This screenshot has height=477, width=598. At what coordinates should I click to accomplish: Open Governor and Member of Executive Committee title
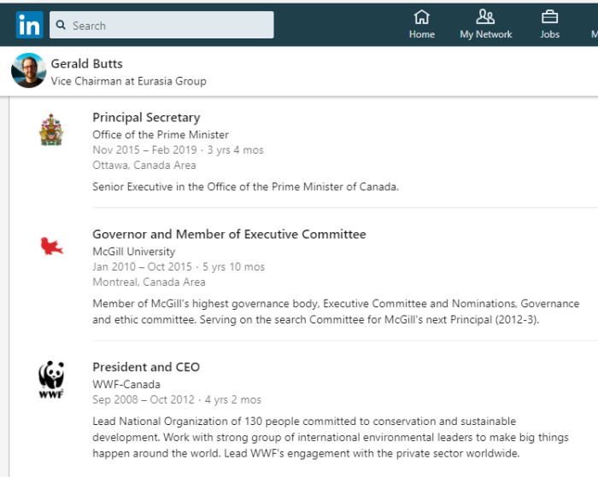(x=229, y=235)
